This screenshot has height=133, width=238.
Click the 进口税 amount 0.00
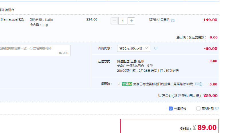214,37
